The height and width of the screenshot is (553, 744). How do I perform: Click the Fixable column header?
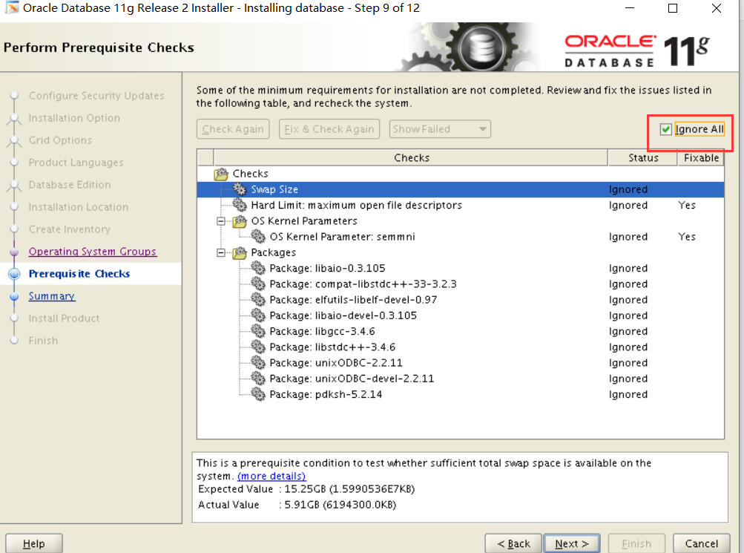(701, 157)
